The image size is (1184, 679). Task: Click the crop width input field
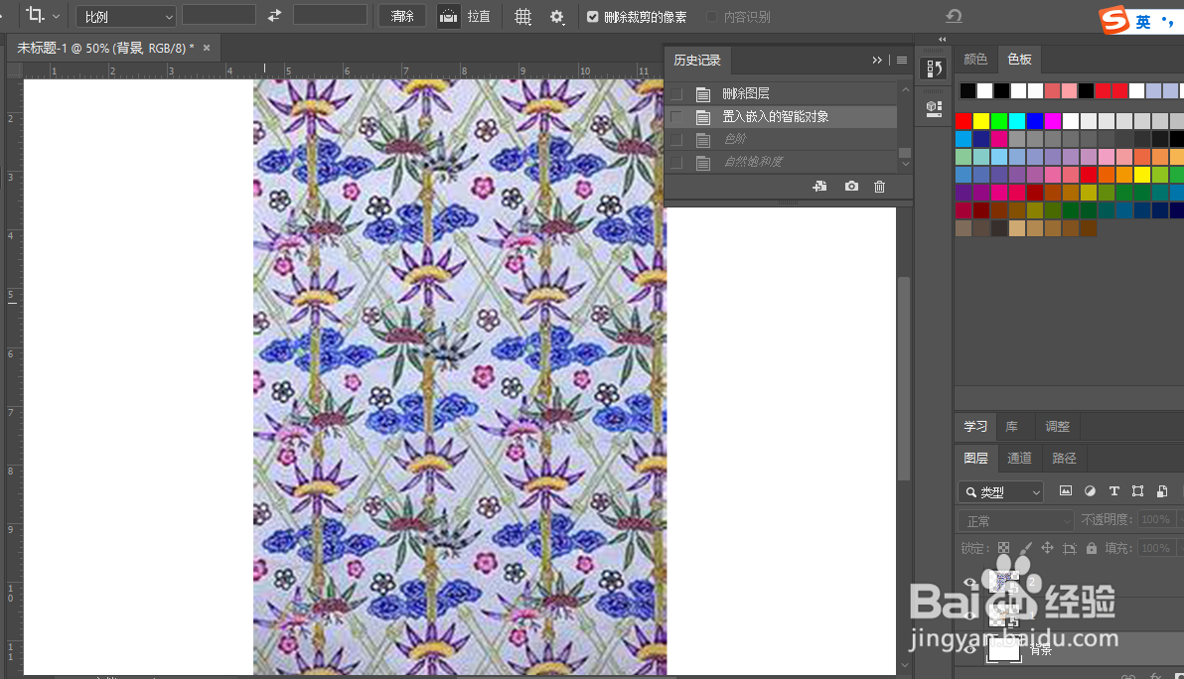click(219, 15)
